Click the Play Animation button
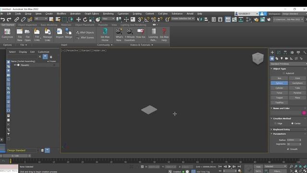This screenshot has width=307, height=173. tap(229, 167)
